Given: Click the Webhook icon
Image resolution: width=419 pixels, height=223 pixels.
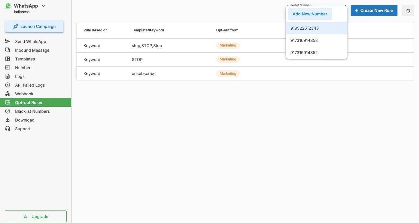Looking at the screenshot, I should tap(8, 94).
